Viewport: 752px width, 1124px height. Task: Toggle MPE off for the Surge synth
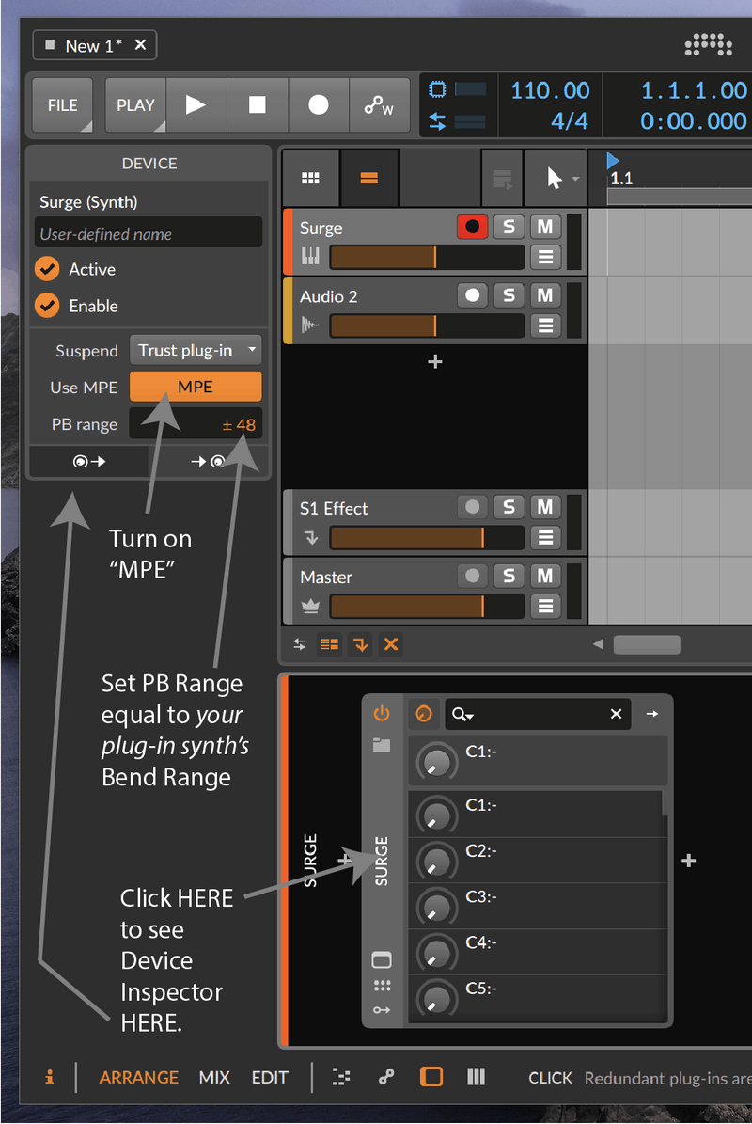point(196,387)
